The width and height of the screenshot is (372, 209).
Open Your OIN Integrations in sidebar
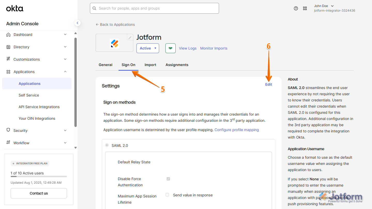click(37, 118)
